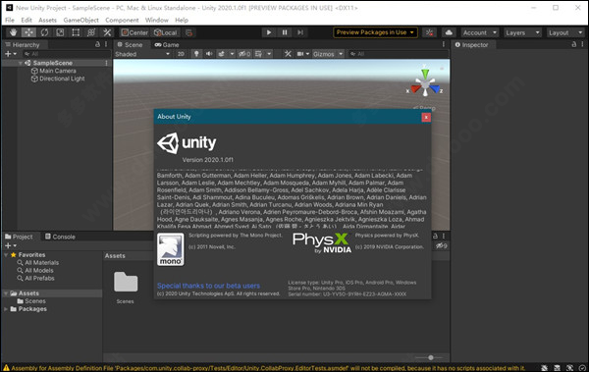Toggle scene audio speaker icon
589x372 pixels.
coord(209,54)
